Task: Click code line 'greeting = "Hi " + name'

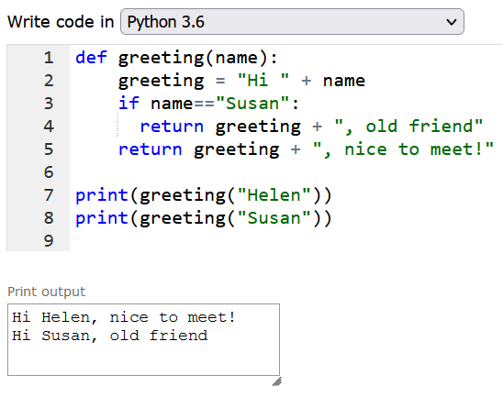Action: click(x=241, y=81)
